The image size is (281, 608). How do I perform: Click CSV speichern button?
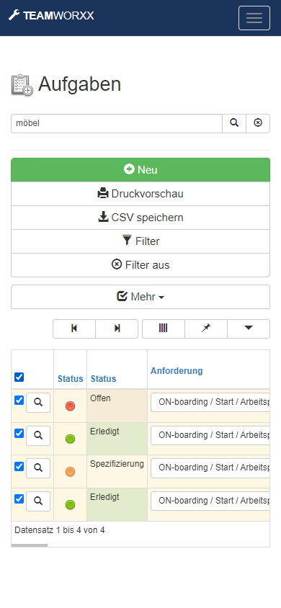(x=140, y=218)
